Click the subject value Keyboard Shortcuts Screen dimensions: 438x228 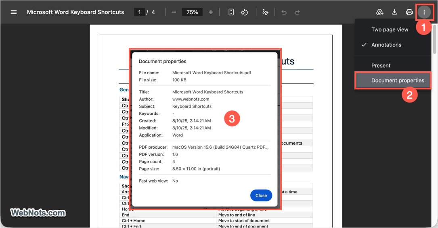192,106
